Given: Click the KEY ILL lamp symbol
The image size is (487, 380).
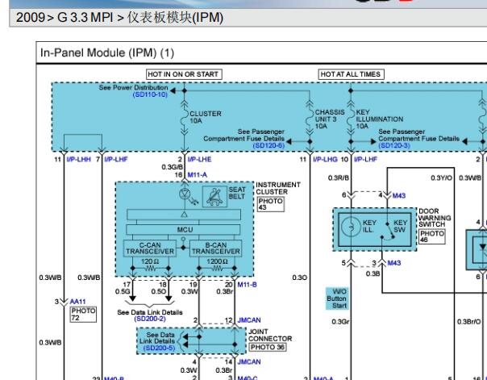Looking at the screenshot, I should (x=351, y=228).
